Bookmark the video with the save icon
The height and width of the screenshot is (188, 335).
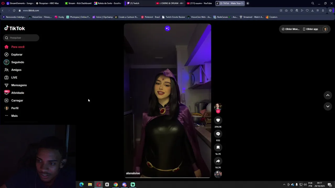point(218,147)
